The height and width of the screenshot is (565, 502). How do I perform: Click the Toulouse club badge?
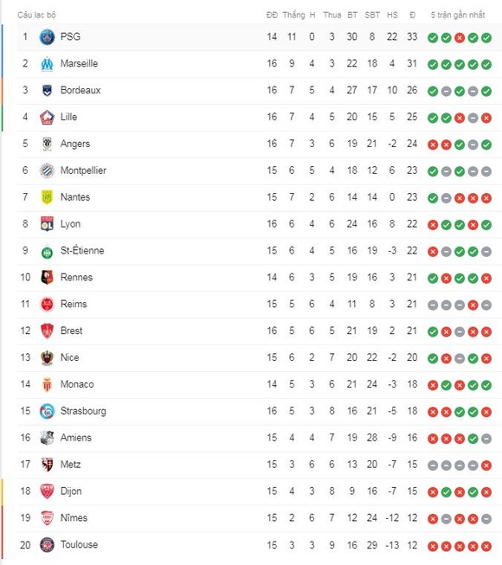click(x=47, y=545)
